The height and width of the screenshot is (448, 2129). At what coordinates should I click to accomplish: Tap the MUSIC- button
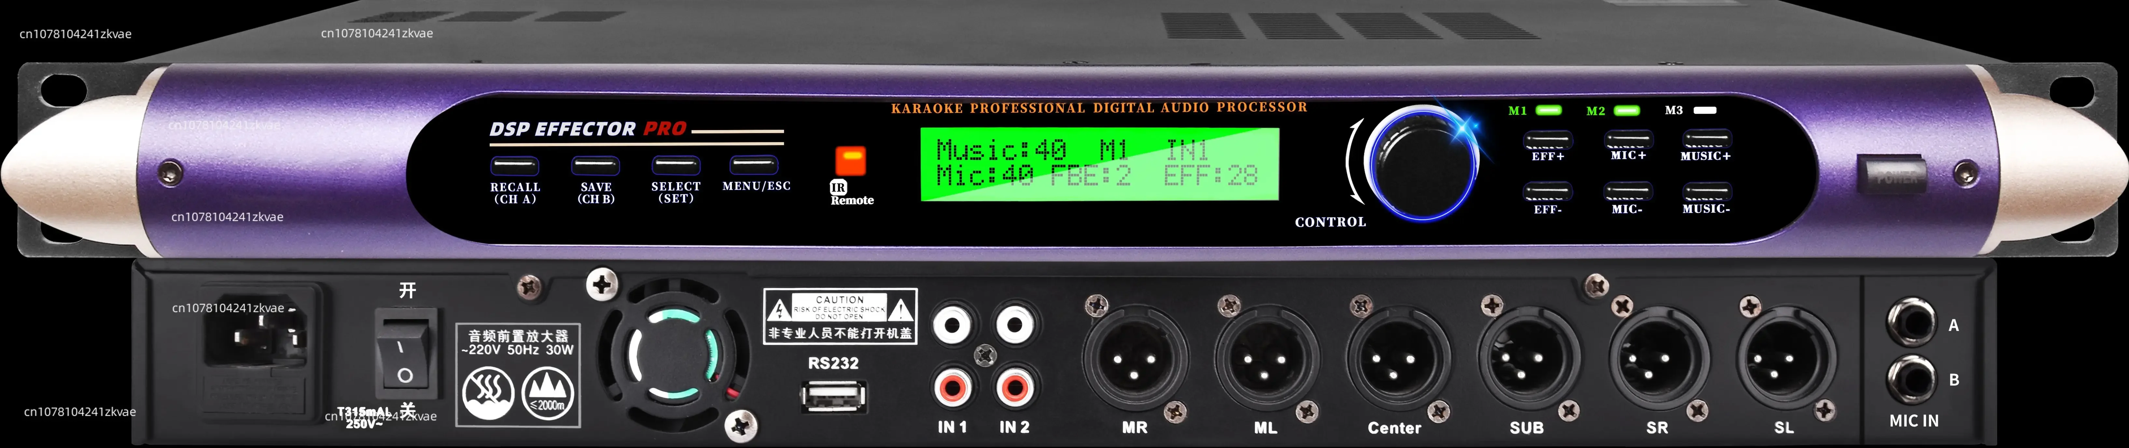(1707, 191)
